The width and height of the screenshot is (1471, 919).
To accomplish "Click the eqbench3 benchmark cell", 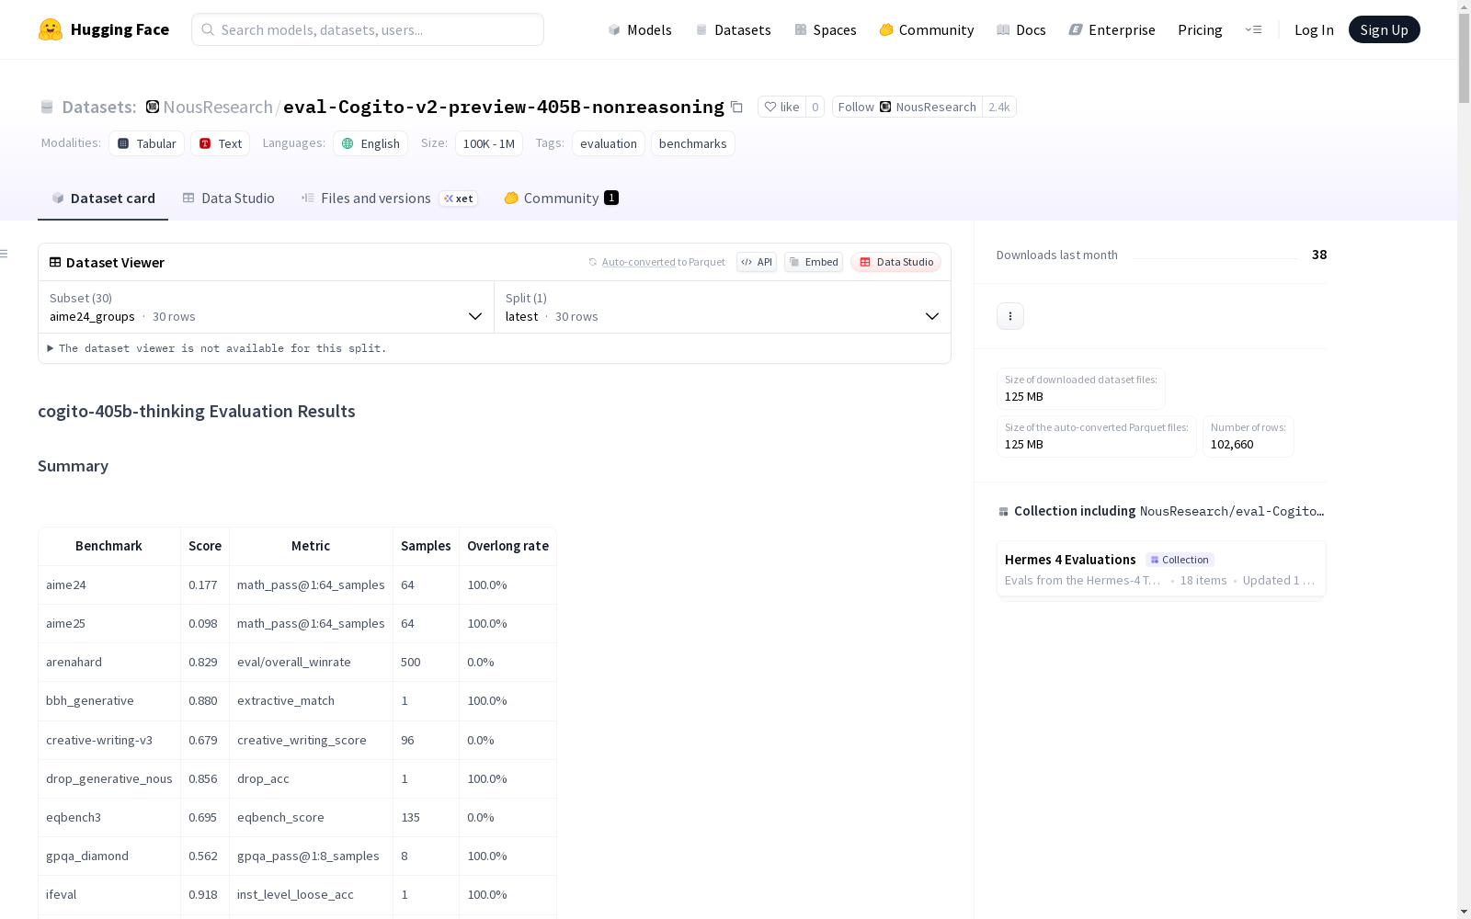I will [109, 817].
